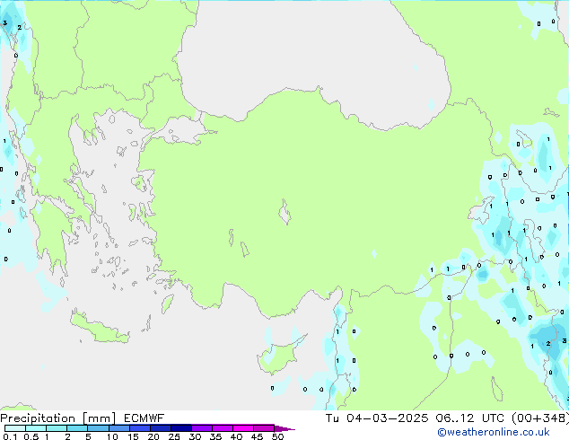Pick the dark navy 25 mm legend swatch

coord(180,428)
